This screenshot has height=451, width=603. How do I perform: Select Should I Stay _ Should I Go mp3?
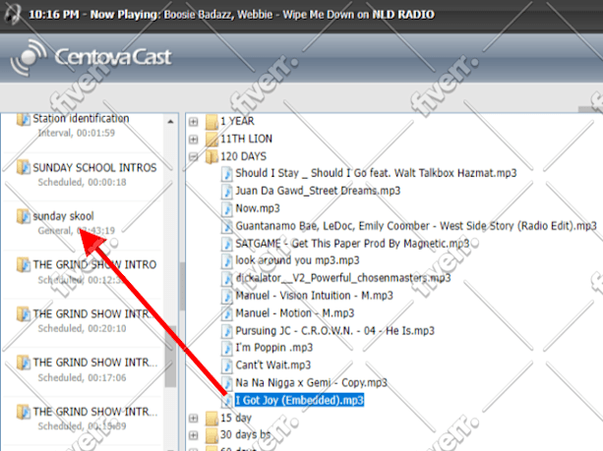(376, 173)
